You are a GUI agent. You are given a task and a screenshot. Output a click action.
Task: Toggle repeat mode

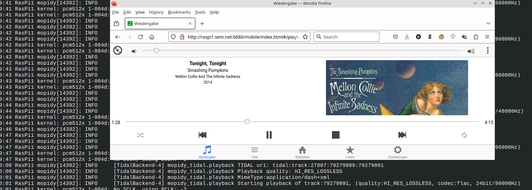(464, 135)
